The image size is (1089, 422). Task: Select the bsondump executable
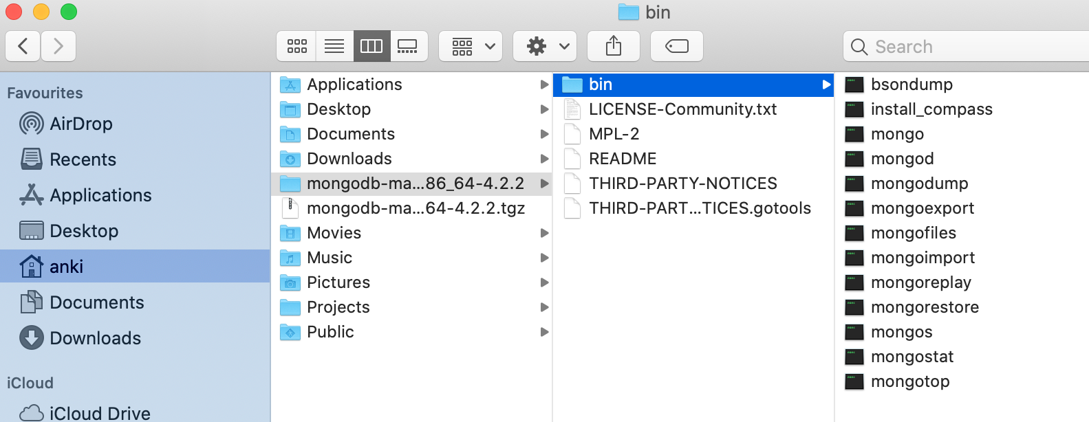click(962, 85)
